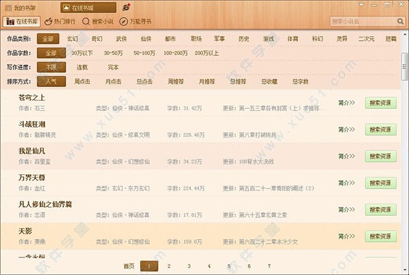Filter category by 二次元

pyautogui.click(x=366, y=39)
